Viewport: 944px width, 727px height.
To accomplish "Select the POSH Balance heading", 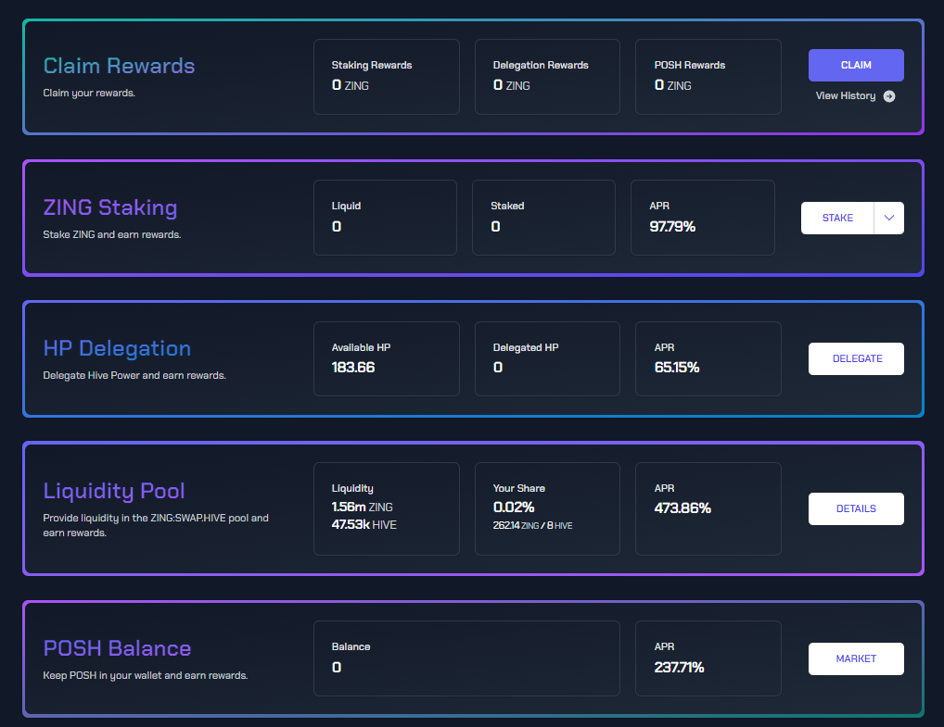I will [x=118, y=648].
